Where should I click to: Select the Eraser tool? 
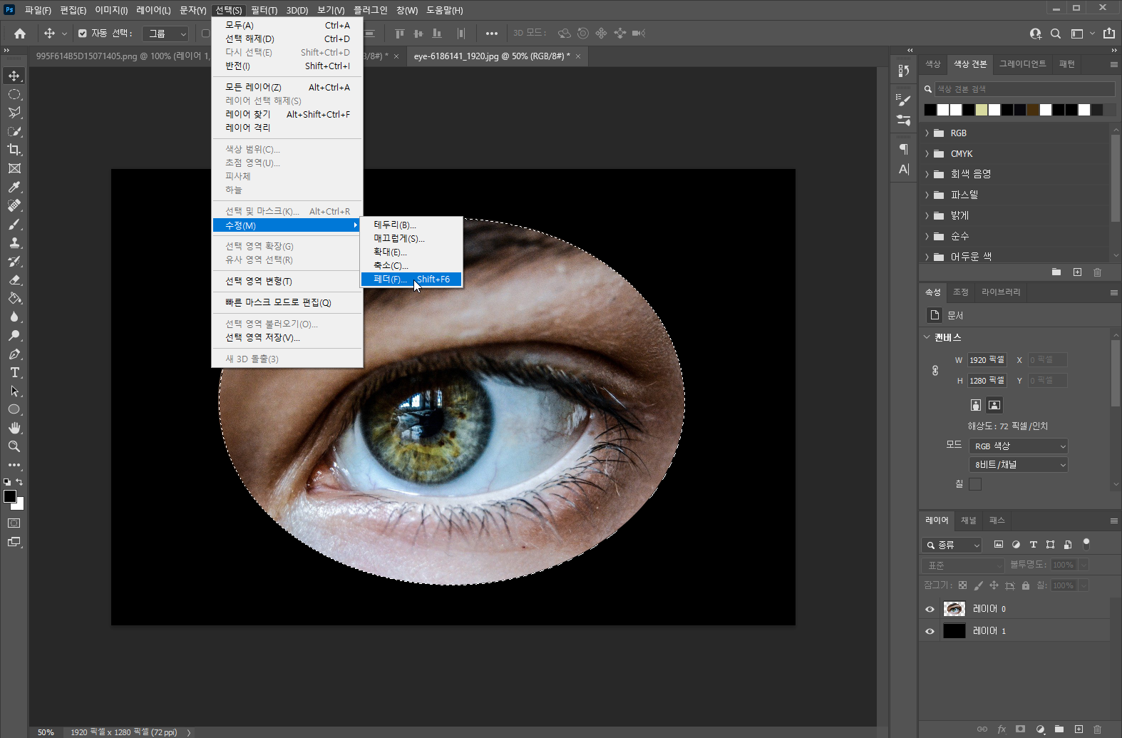(14, 280)
